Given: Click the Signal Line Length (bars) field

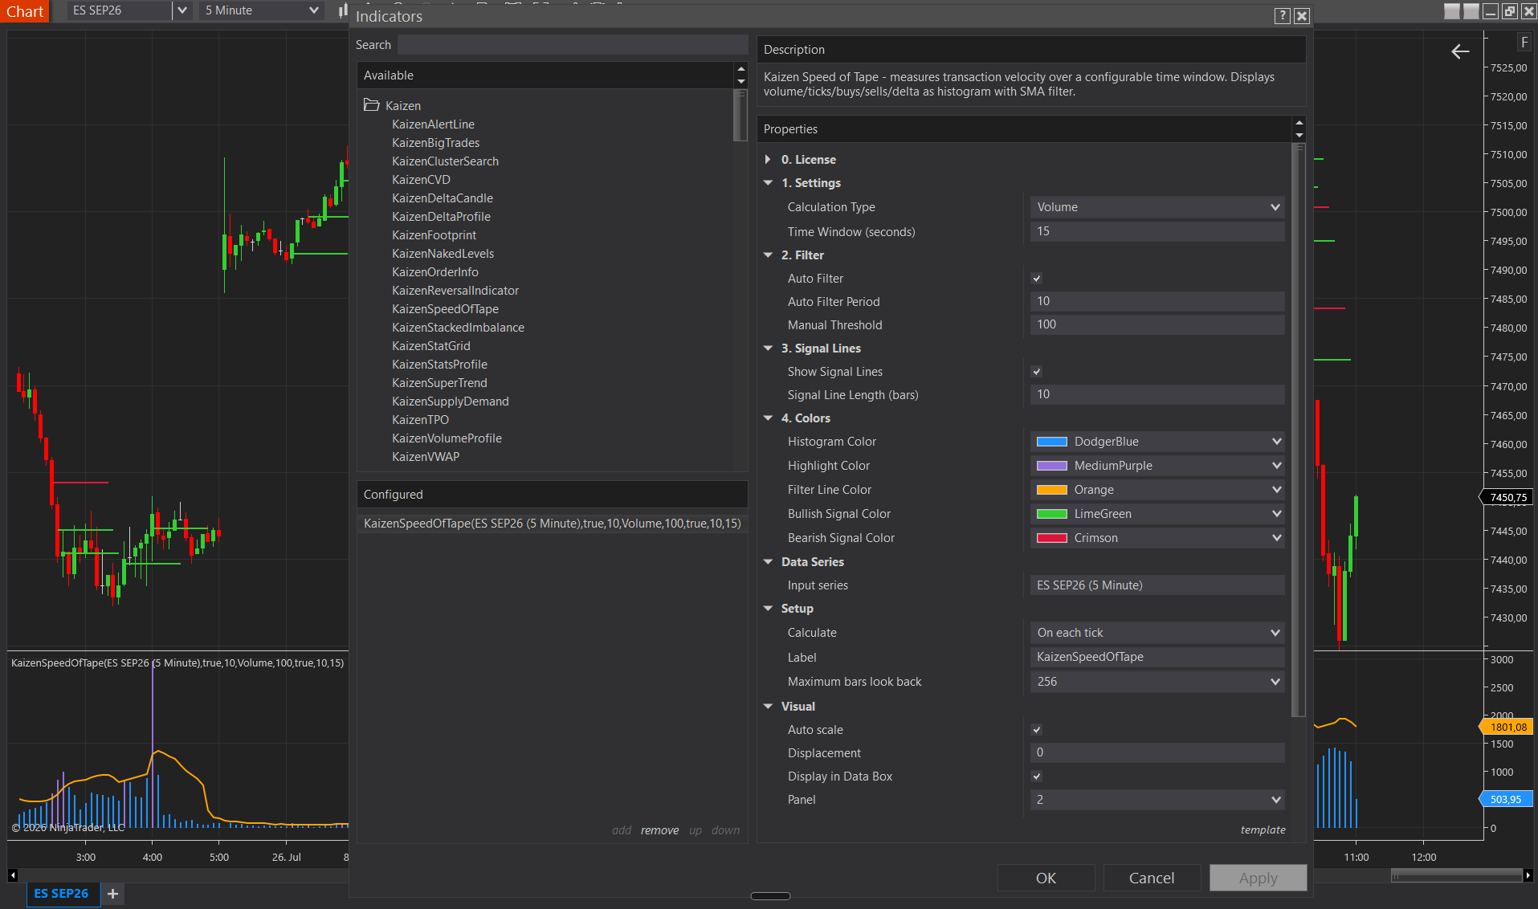Looking at the screenshot, I should click(x=1157, y=394).
